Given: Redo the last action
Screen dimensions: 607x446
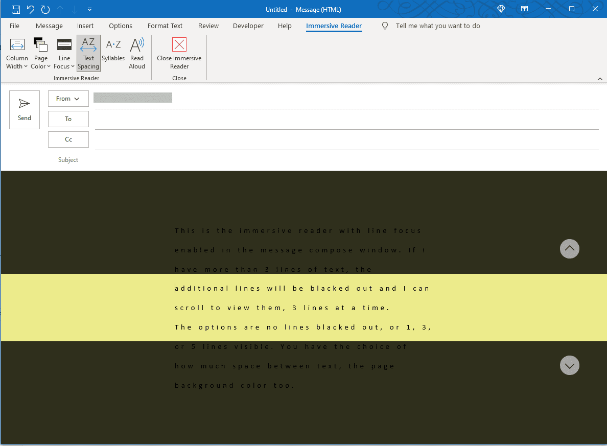Looking at the screenshot, I should pyautogui.click(x=45, y=9).
